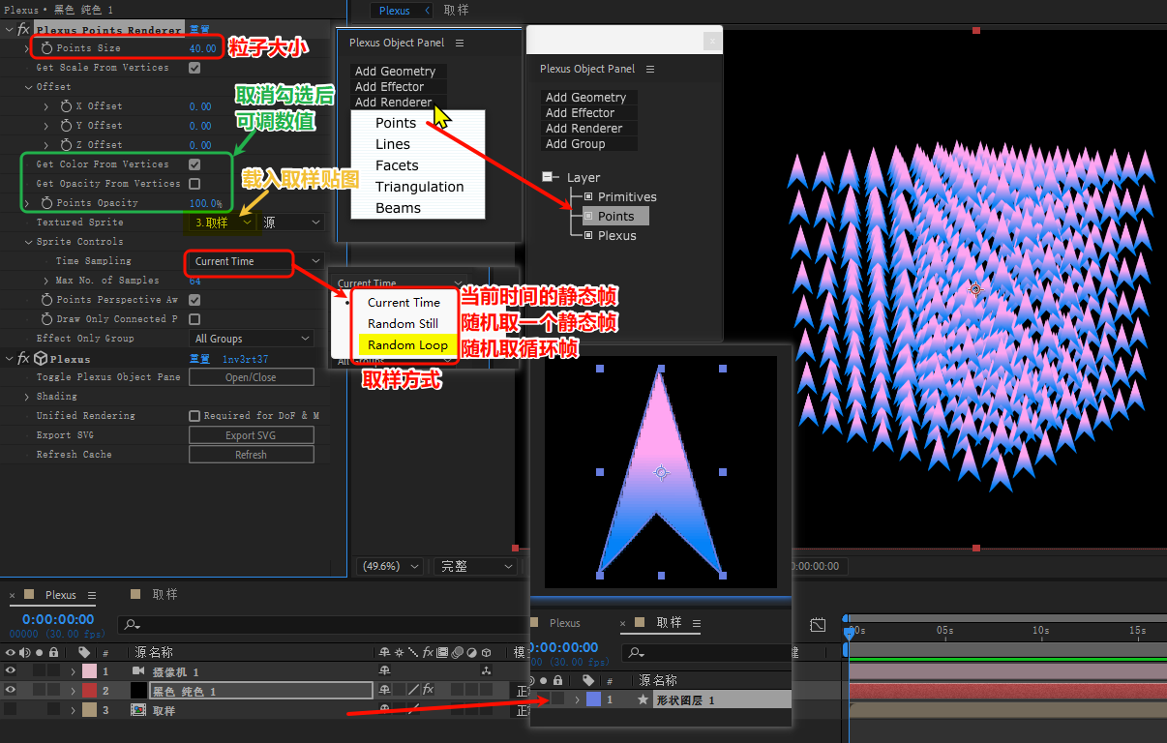Toggle fx icon of Plexus Points Renderer
The image size is (1167, 743).
[24, 30]
